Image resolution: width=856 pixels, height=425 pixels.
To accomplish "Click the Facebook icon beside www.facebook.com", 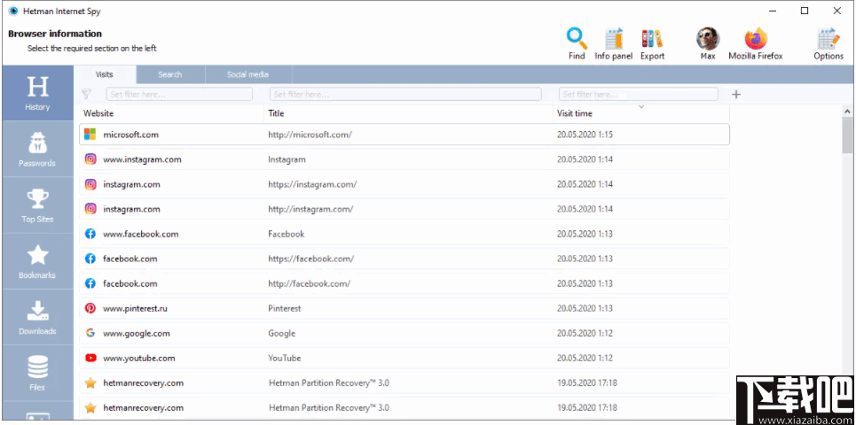I will coord(90,235).
